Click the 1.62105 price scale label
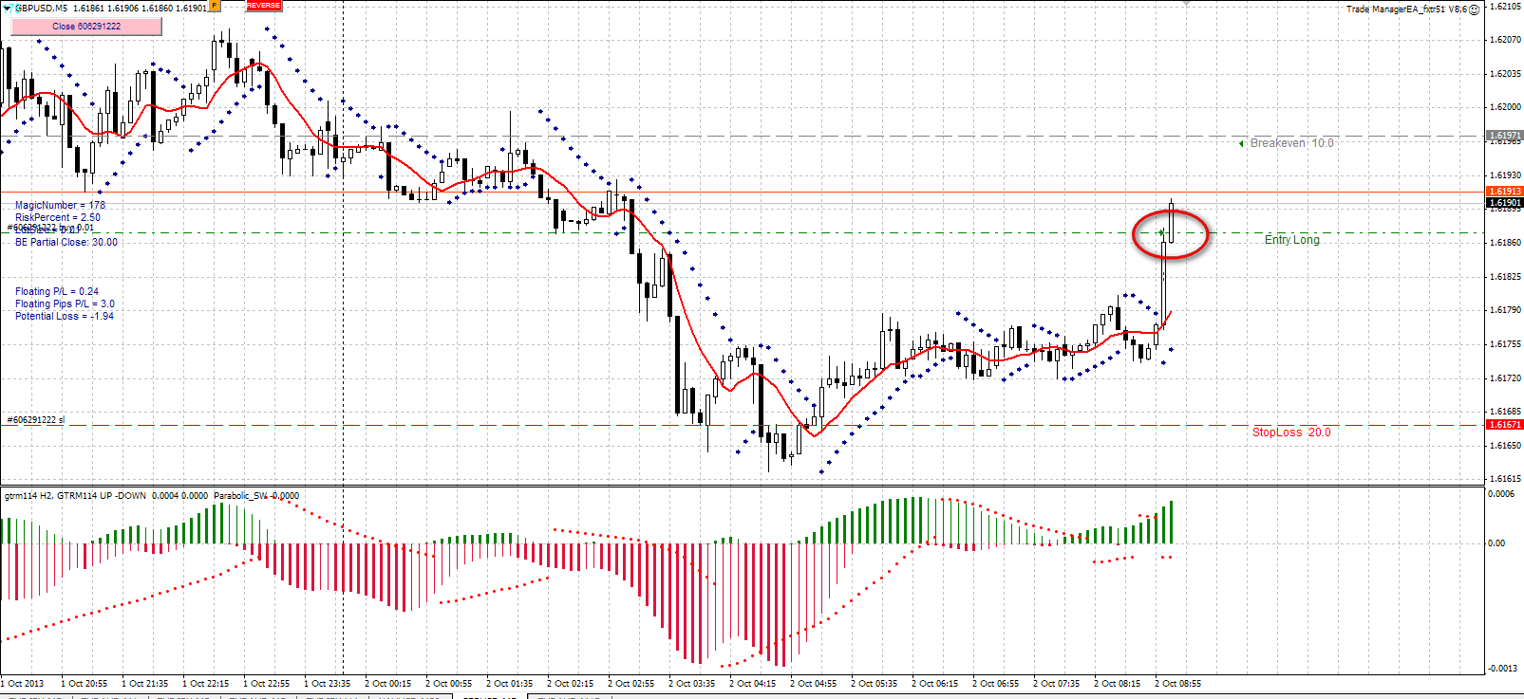This screenshot has height=699, width=1524. tap(1506, 7)
